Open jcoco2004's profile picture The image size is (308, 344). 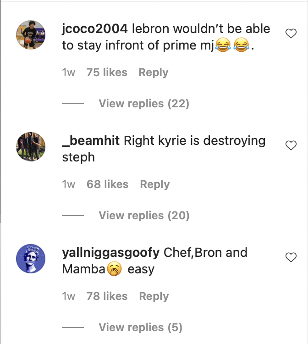(x=31, y=35)
